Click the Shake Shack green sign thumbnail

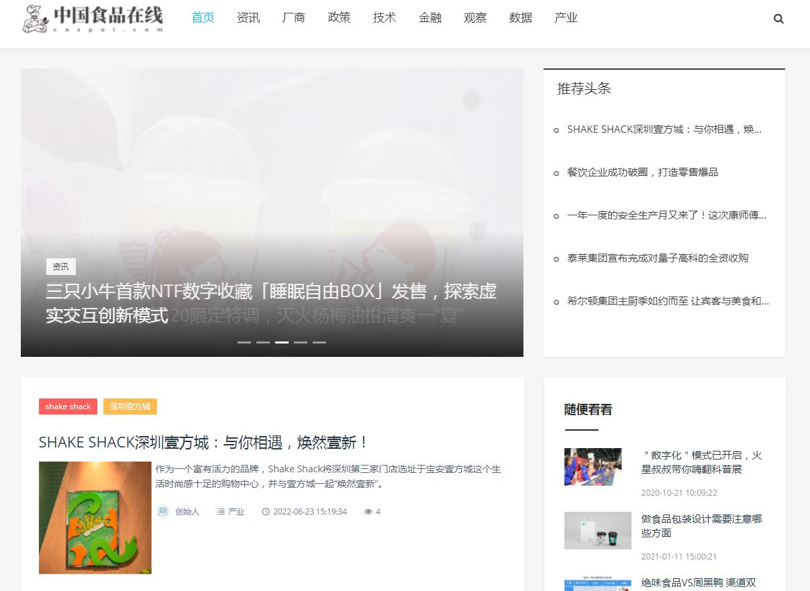95,518
